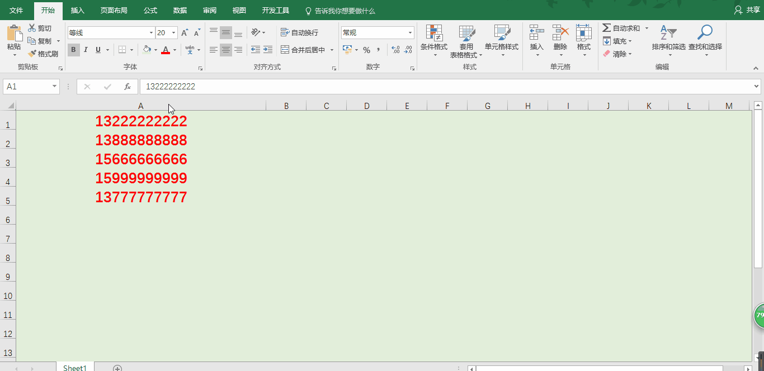Viewport: 764px width, 371px height.
Task: Toggle italic formatting
Action: [x=85, y=50]
